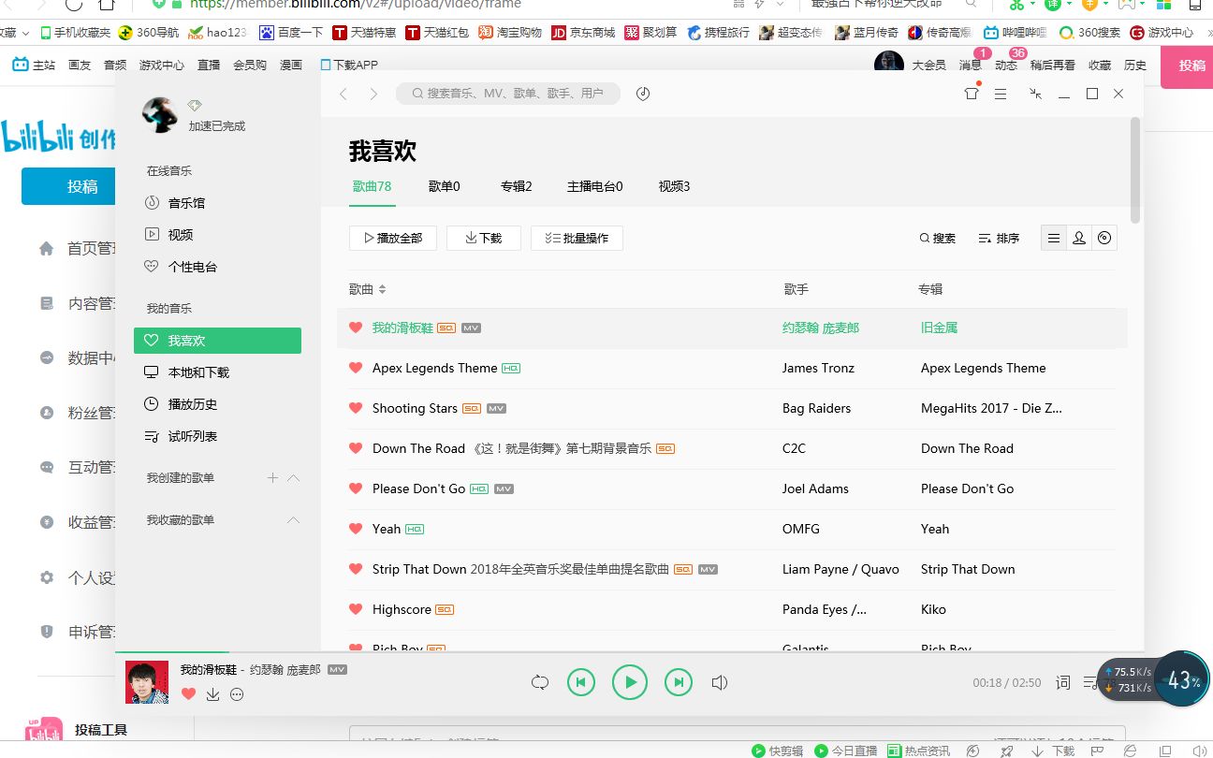Viewport: 1213px width, 758px height.
Task: Click the 批量操作 button
Action: (577, 238)
